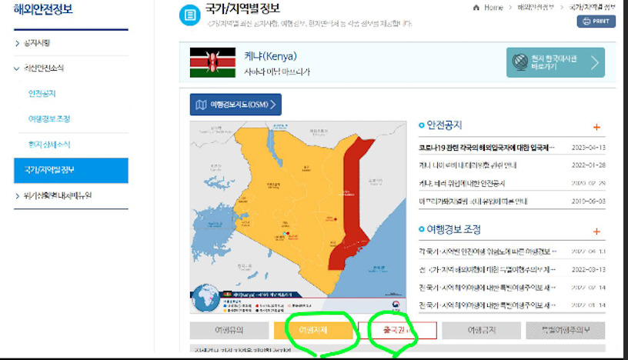Open third 여행경보 조정 item 특별여행주의보
Viewport: 628px width, 360px height.
coord(487,288)
